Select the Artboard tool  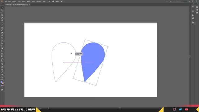point(2,70)
